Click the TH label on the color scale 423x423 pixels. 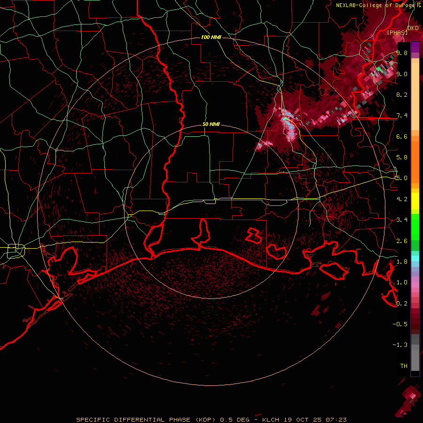[x=404, y=366]
